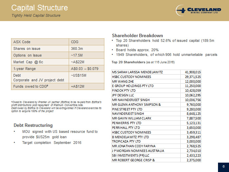
Task: Click the 8,648,125 share count
Action: [194, 114]
